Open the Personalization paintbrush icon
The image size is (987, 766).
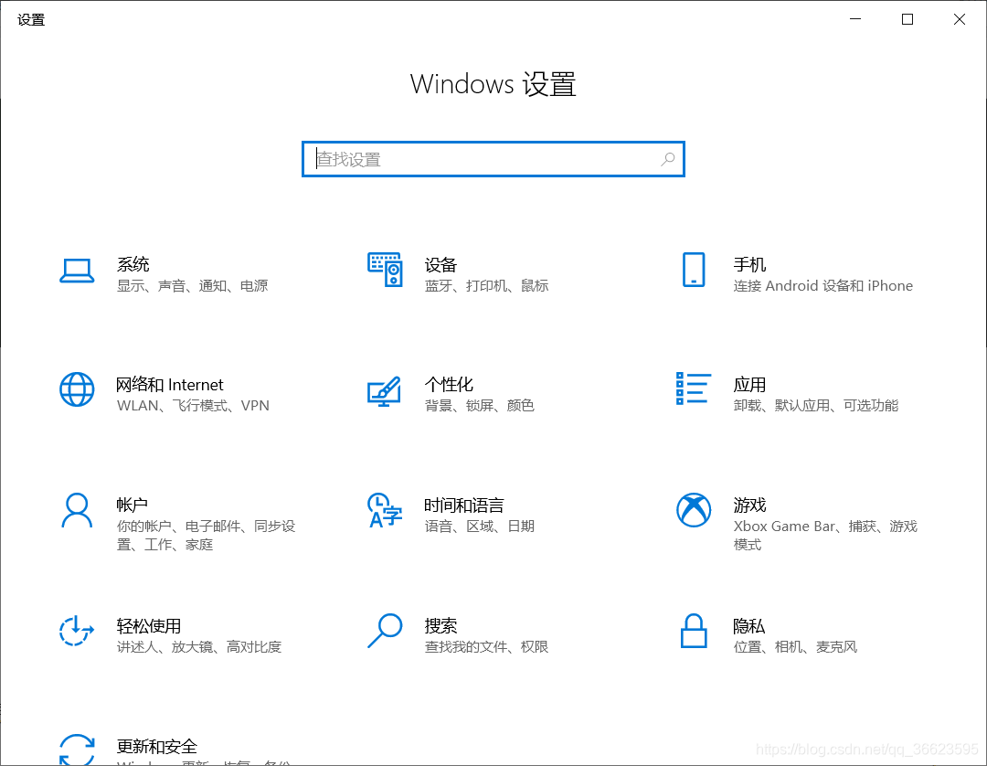point(385,390)
